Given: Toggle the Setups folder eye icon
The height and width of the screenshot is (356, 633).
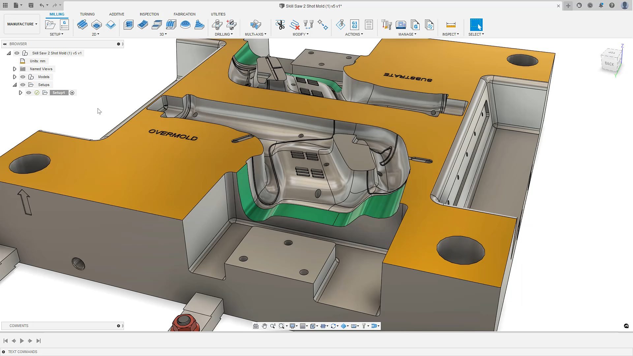Looking at the screenshot, I should tap(23, 85).
